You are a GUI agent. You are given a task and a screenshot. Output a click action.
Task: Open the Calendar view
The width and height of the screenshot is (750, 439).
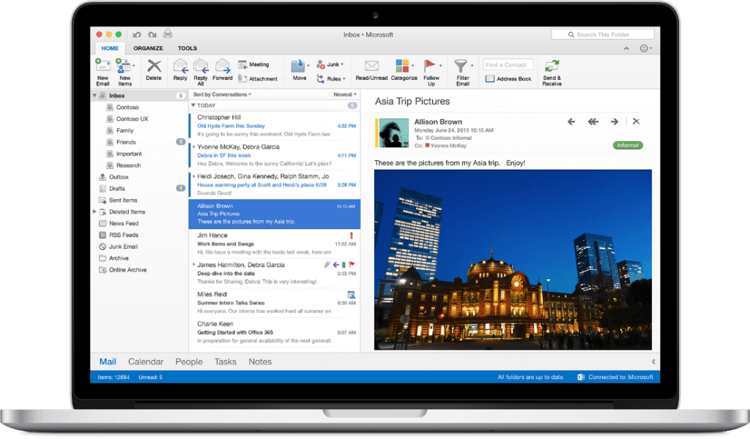click(x=146, y=361)
